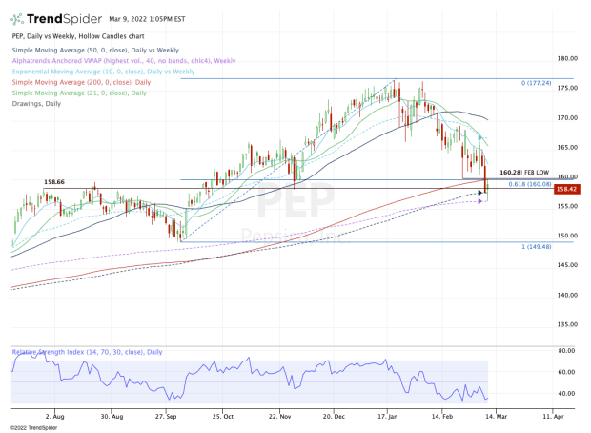The width and height of the screenshot is (591, 433).
Task: Click the 158.66 horizontal line label
Action: (x=54, y=182)
